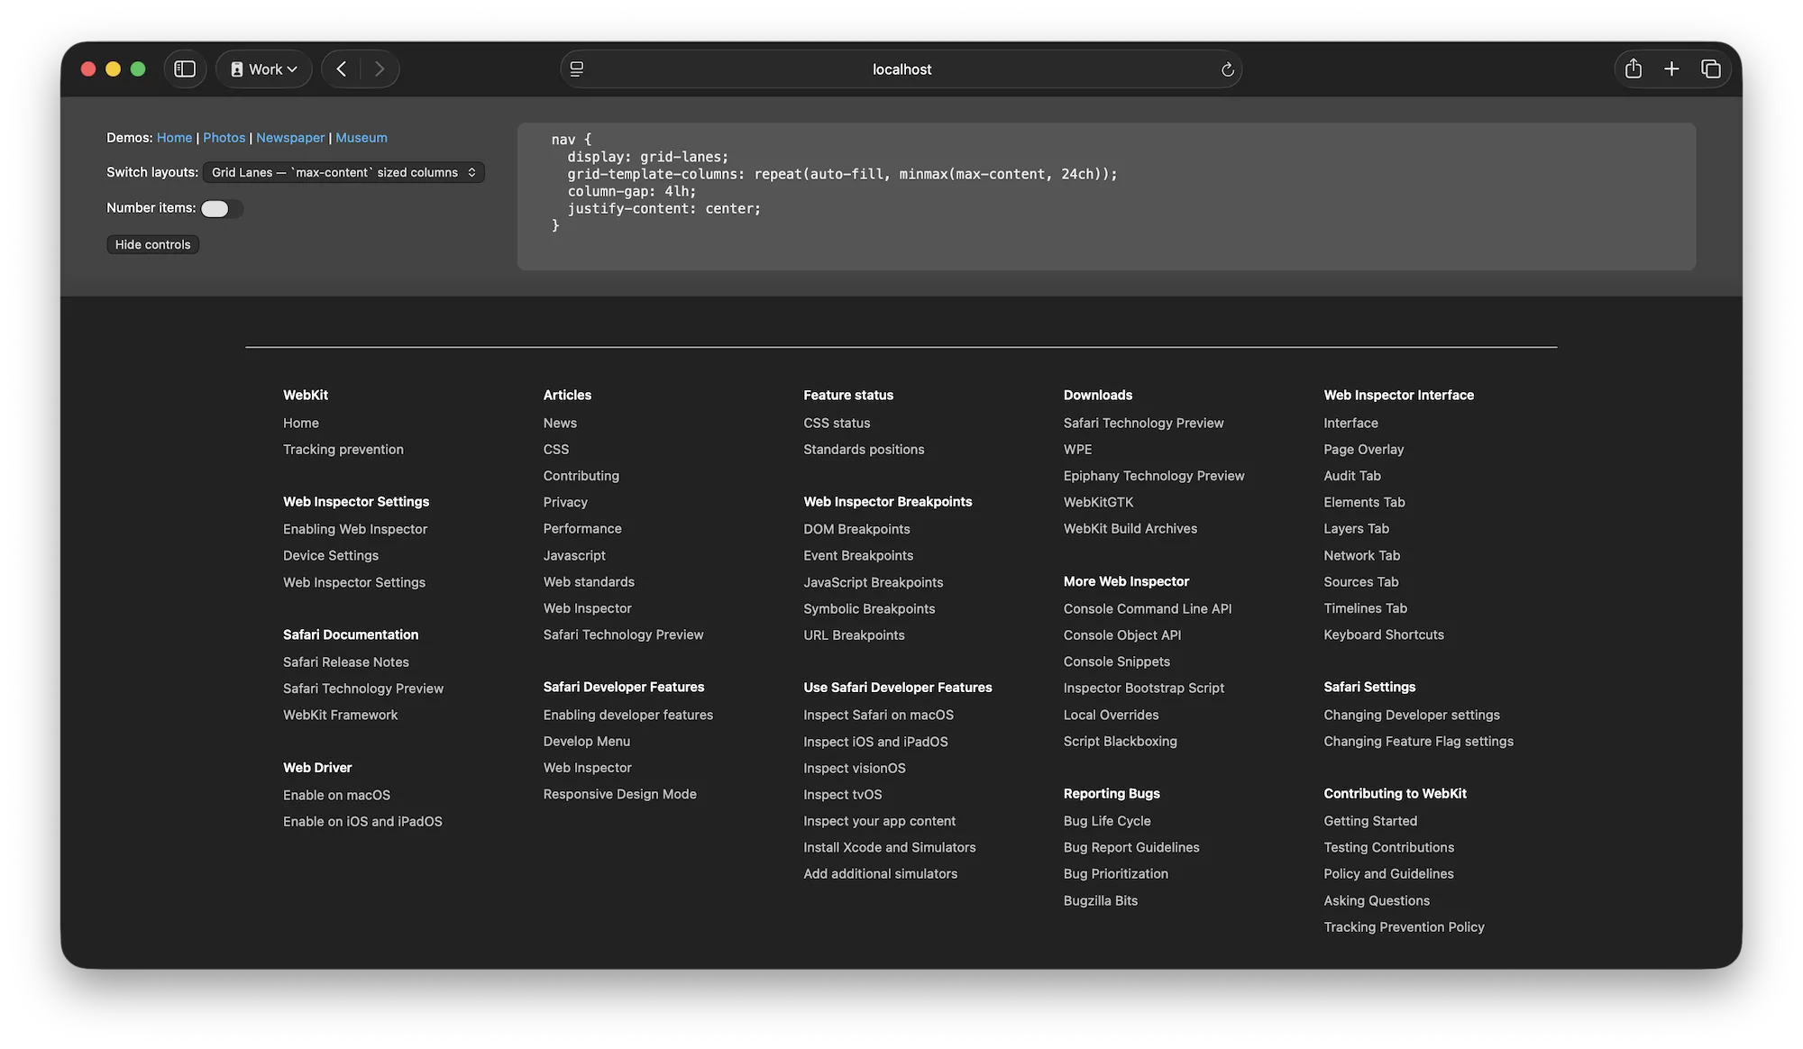
Task: Toggle the Safari sidebar icon
Action: pyautogui.click(x=185, y=69)
